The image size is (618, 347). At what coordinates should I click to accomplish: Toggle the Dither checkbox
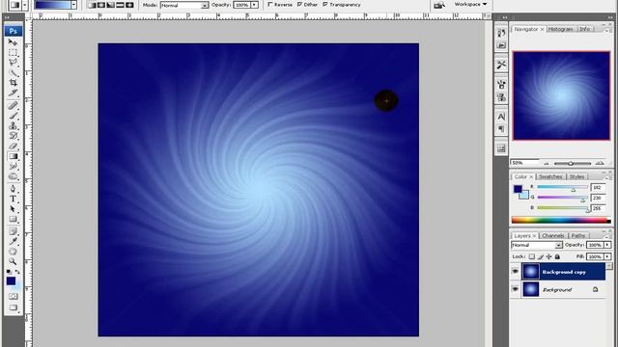pos(299,4)
